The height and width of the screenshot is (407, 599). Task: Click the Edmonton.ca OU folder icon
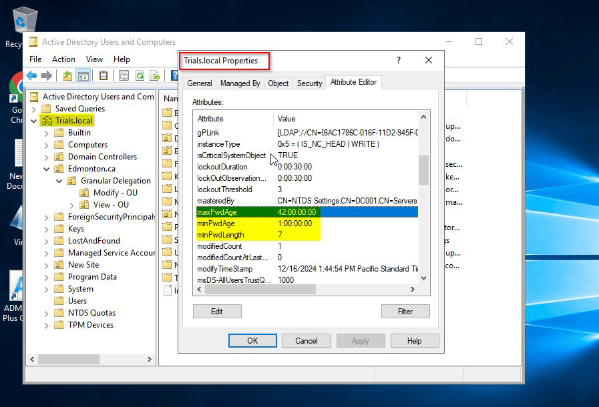(59, 169)
